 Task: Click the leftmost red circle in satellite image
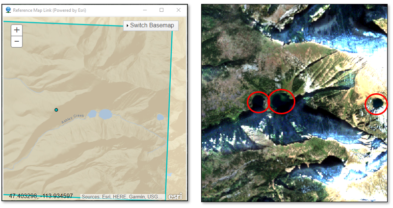[x=258, y=102]
